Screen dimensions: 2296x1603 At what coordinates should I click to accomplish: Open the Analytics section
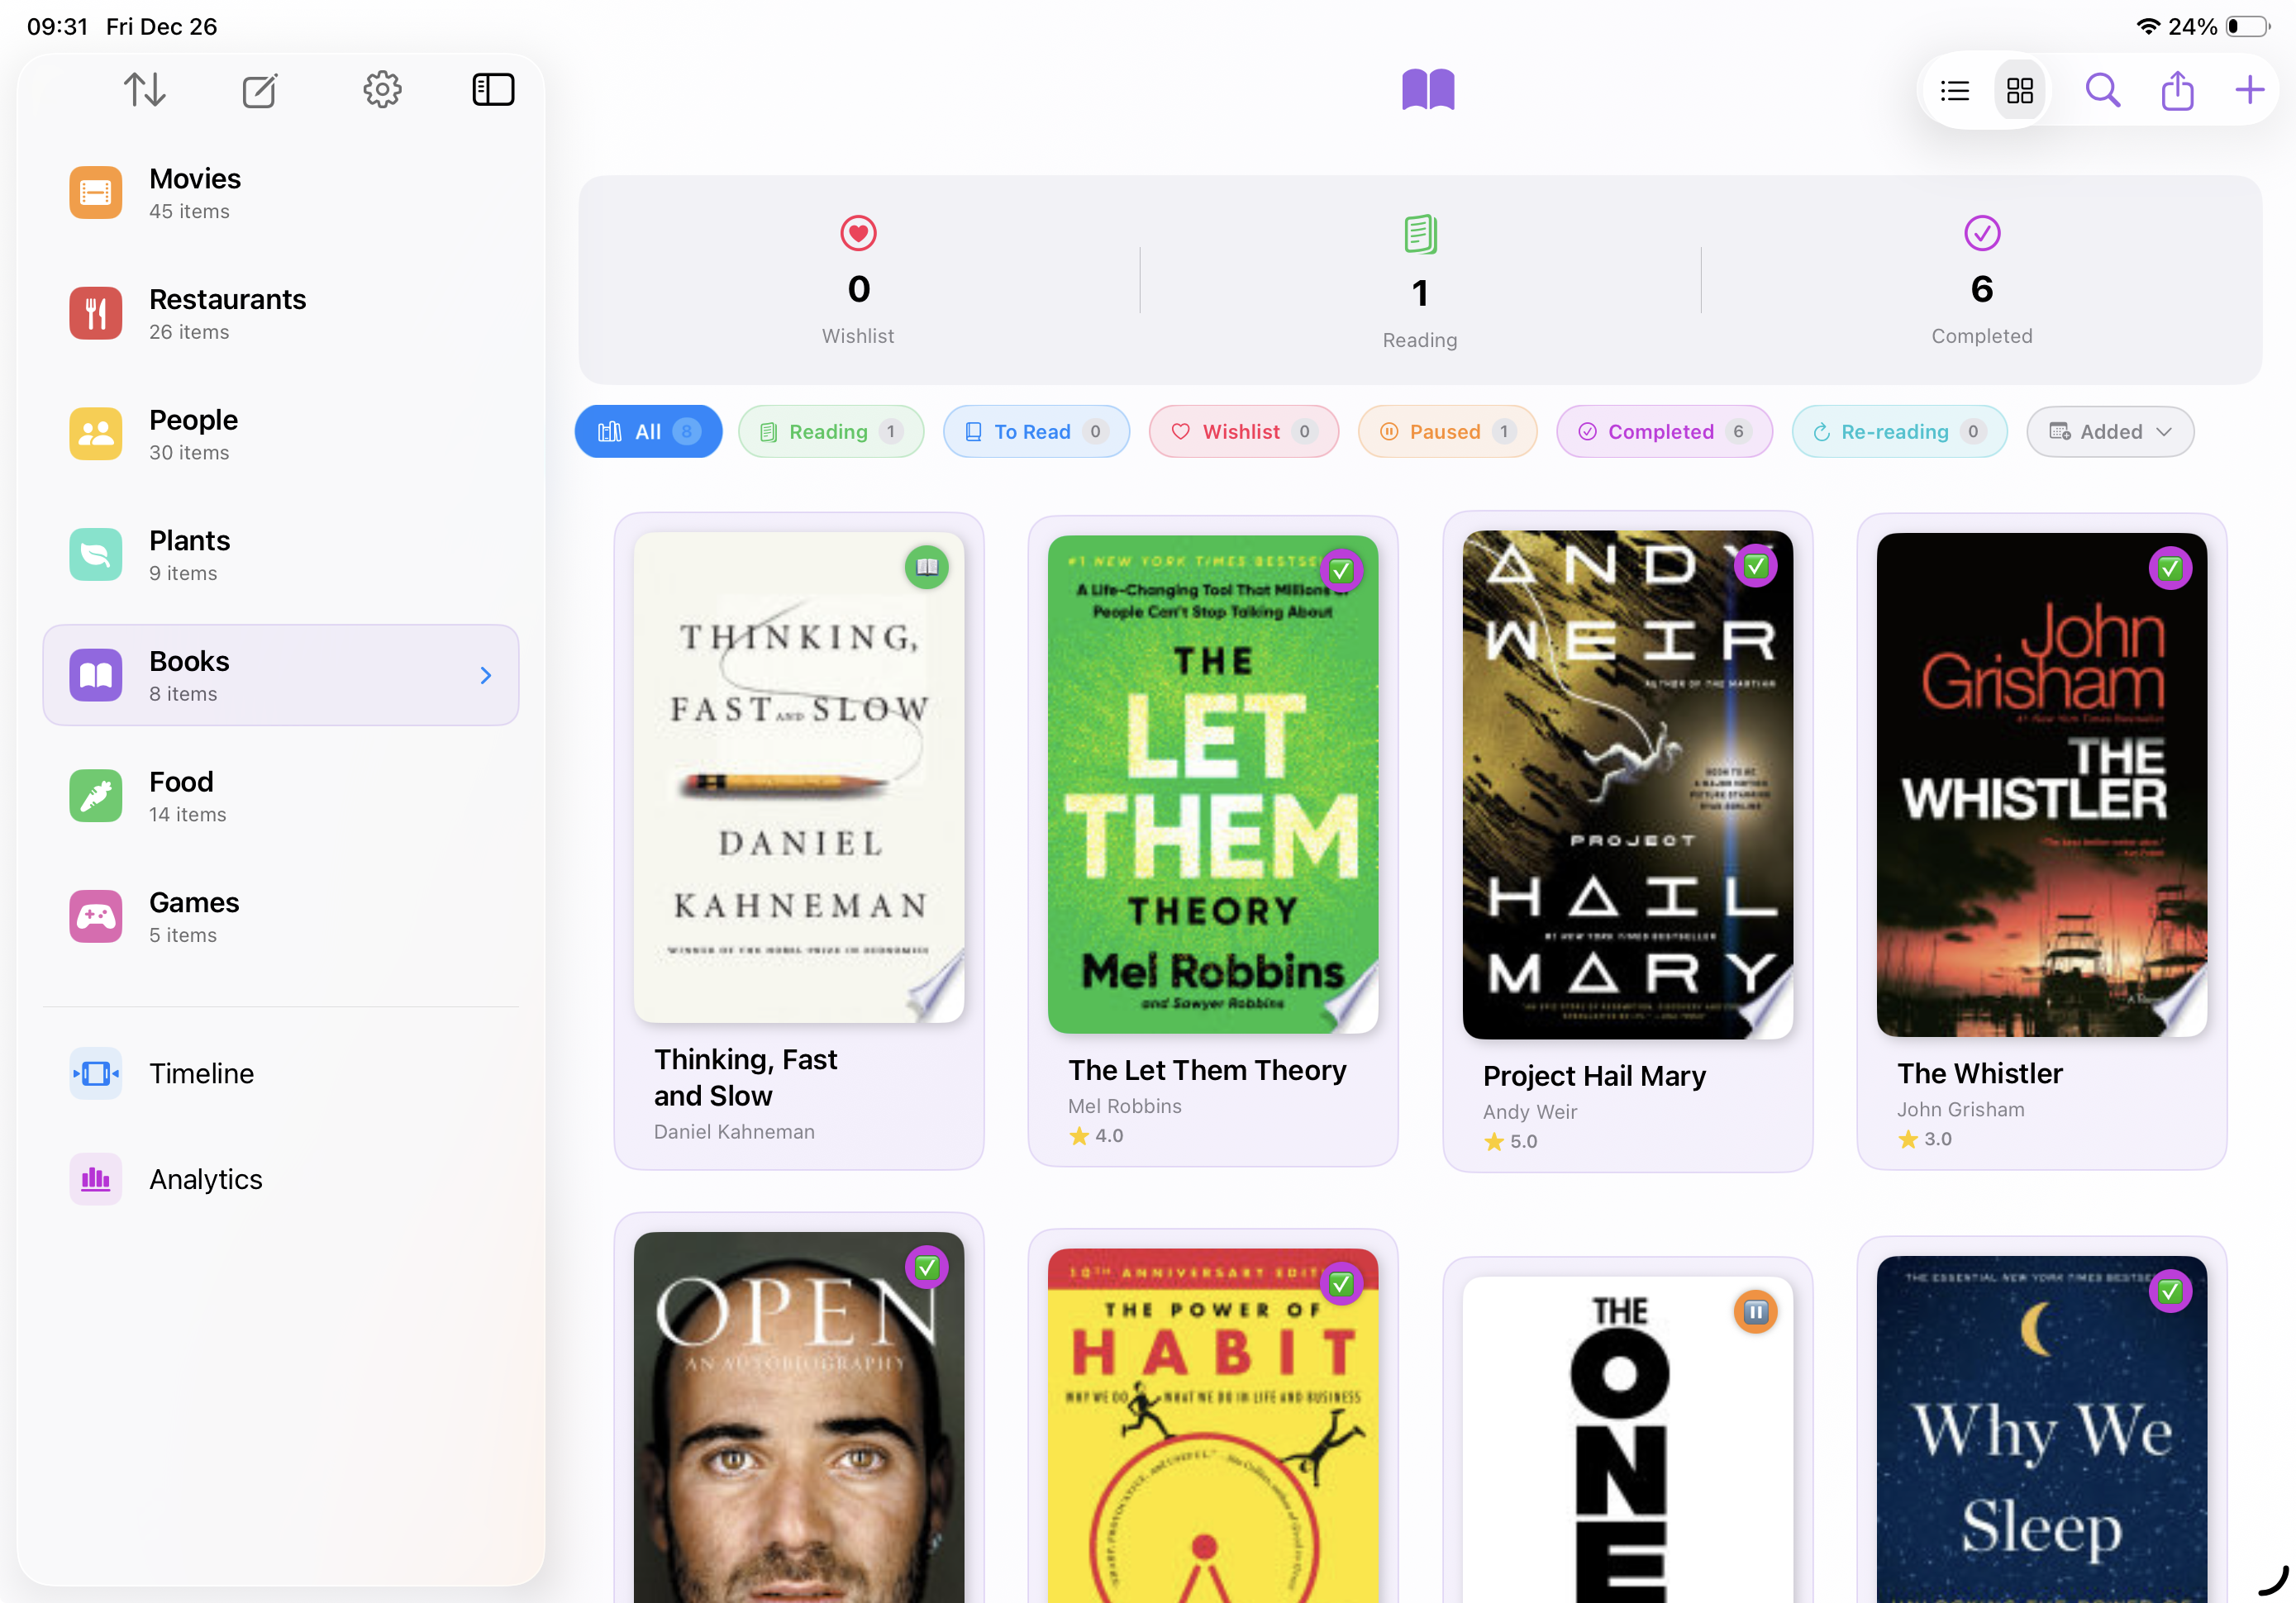(205, 1179)
